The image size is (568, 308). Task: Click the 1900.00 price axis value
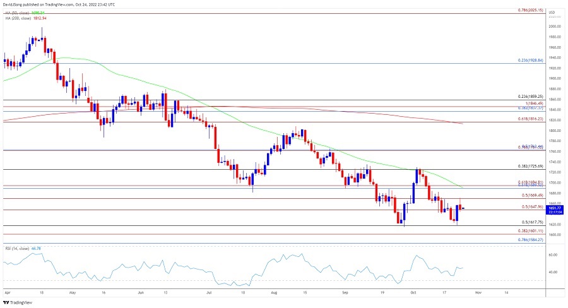(555, 78)
